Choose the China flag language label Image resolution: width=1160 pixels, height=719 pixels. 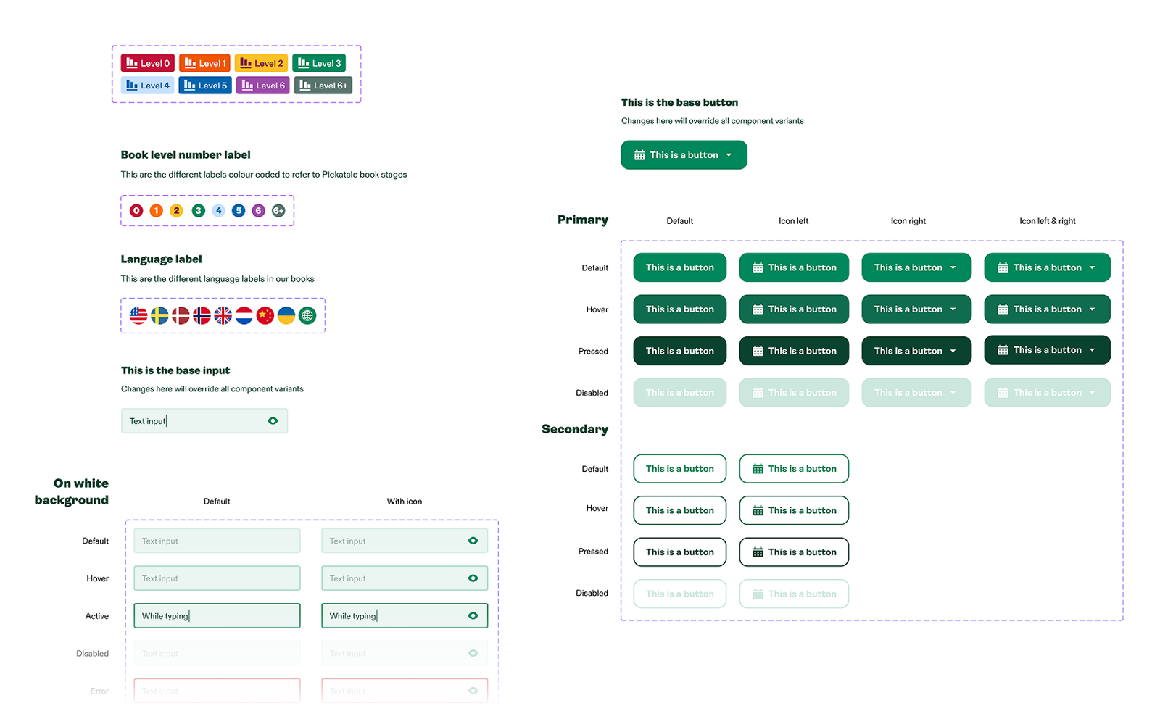point(265,315)
